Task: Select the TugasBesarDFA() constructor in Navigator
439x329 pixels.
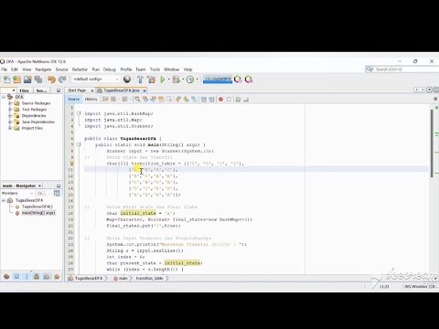Action: point(37,207)
